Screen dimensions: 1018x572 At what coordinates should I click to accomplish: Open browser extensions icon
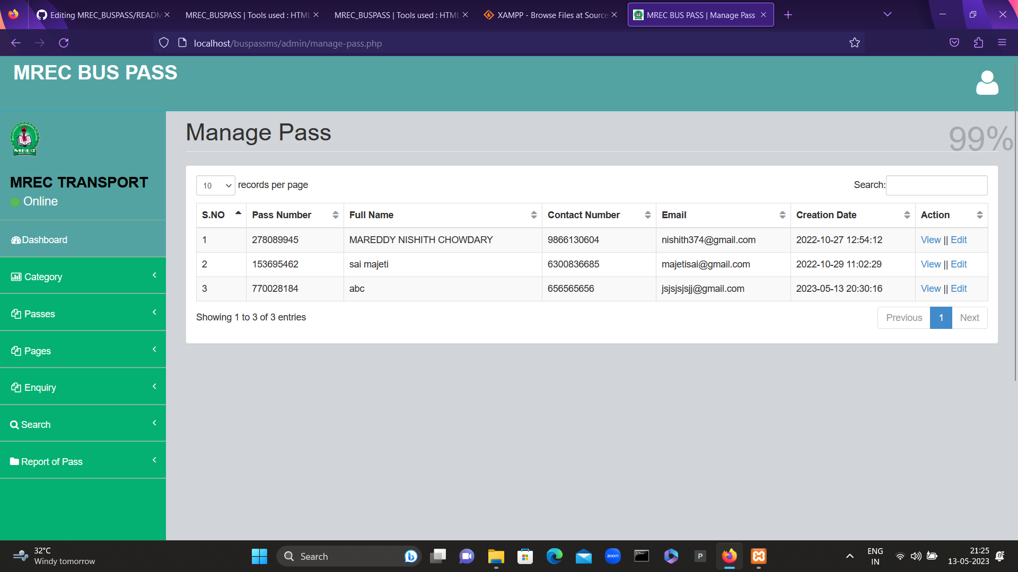[978, 43]
